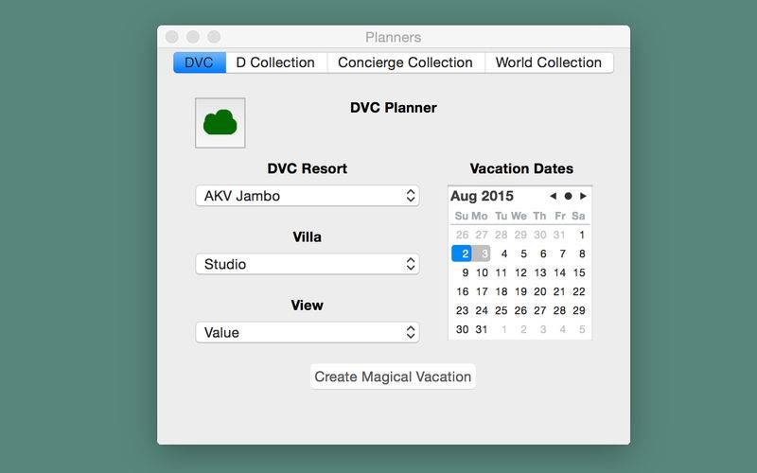The width and height of the screenshot is (757, 473).
Task: Select August 6 in calendar
Action: [542, 254]
